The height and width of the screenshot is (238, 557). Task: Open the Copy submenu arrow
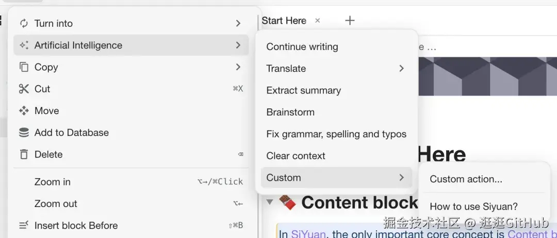[238, 67]
